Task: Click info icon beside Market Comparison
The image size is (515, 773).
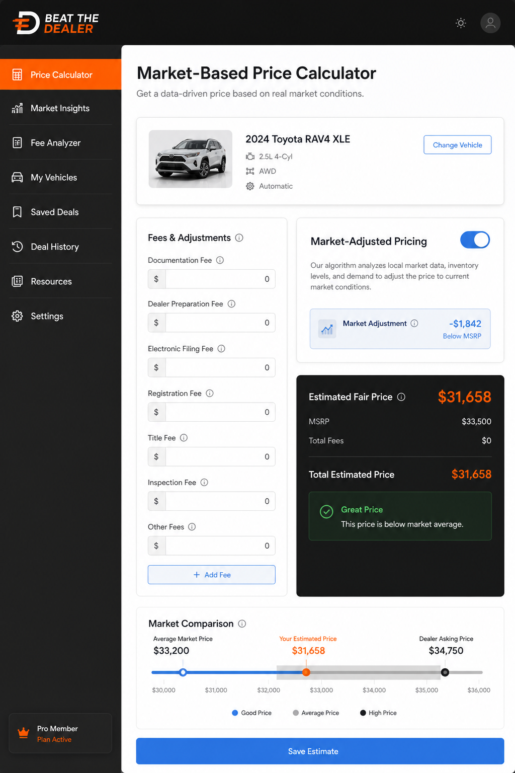Action: (242, 624)
